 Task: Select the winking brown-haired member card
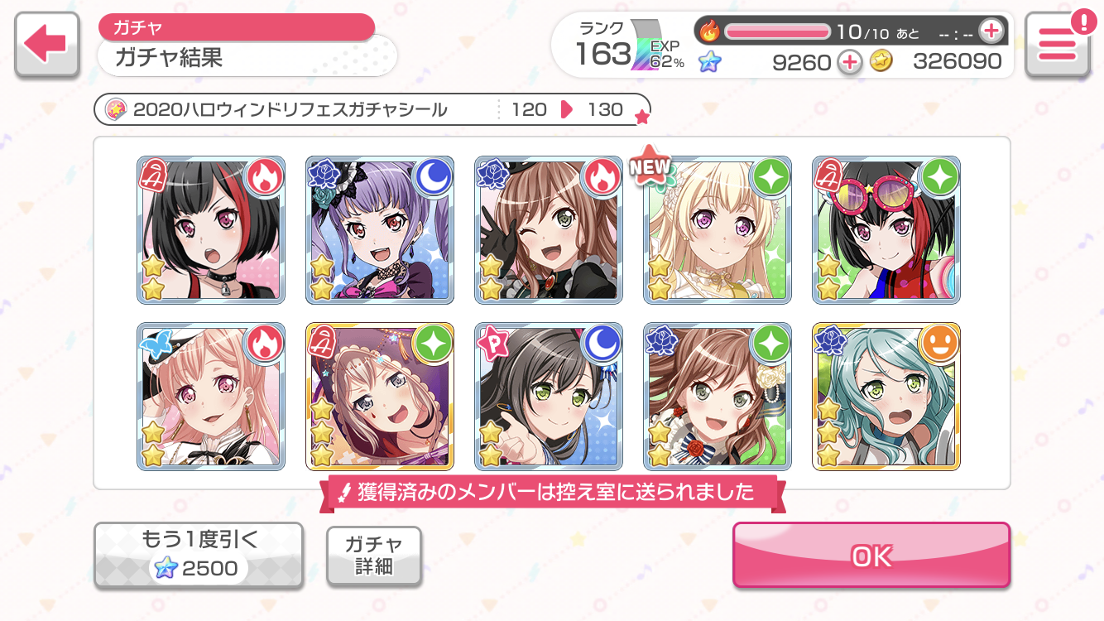pos(549,229)
